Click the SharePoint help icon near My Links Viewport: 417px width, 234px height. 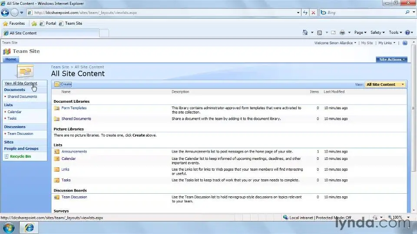pos(405,43)
